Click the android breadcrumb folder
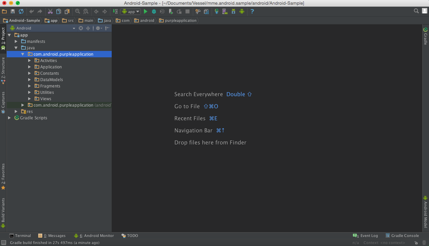This screenshot has width=429, height=246. pyautogui.click(x=144, y=20)
